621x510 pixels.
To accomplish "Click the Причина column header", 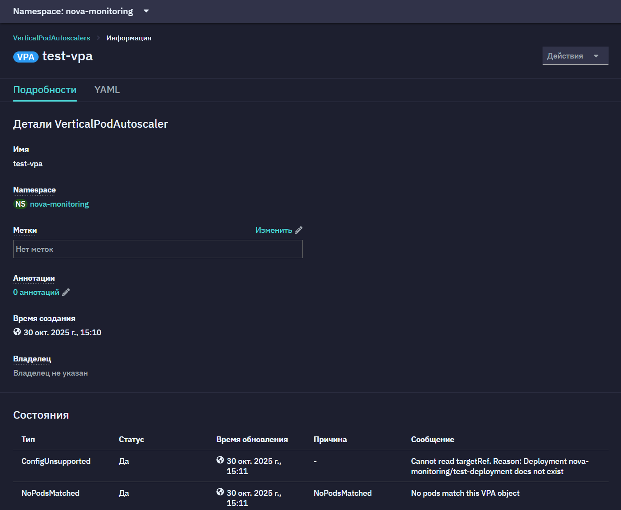I will click(330, 439).
